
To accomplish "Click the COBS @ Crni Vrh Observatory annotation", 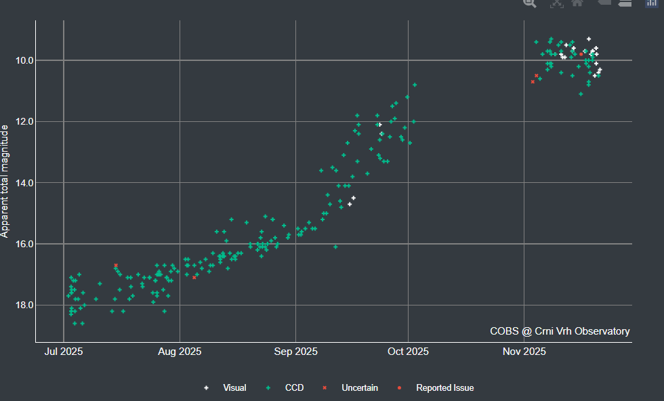I will point(560,331).
